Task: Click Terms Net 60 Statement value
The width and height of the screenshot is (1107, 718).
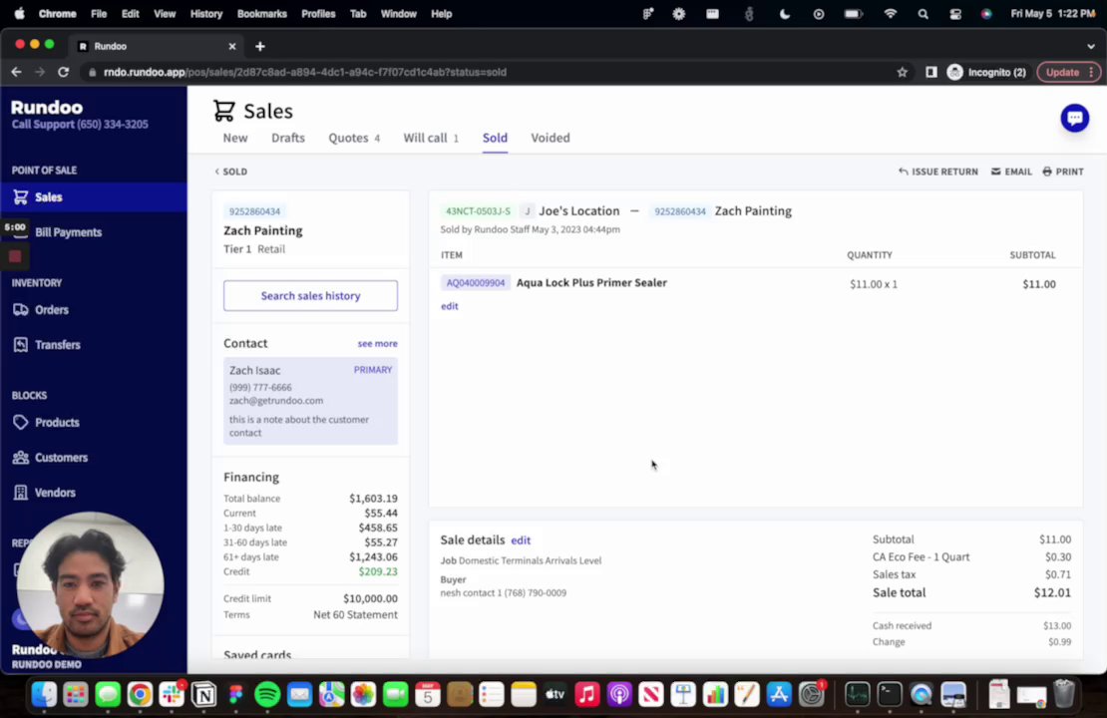Action: (x=355, y=615)
